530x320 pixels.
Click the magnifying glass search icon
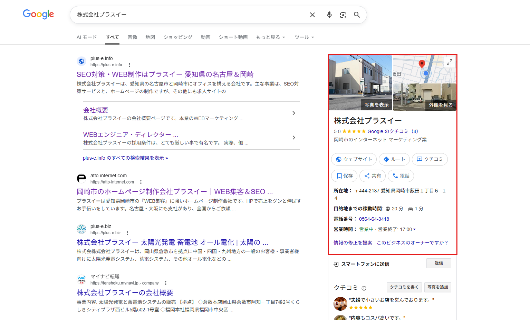357,15
